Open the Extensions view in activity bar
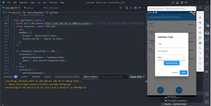This screenshot has height=106, width=211. click(207, 40)
